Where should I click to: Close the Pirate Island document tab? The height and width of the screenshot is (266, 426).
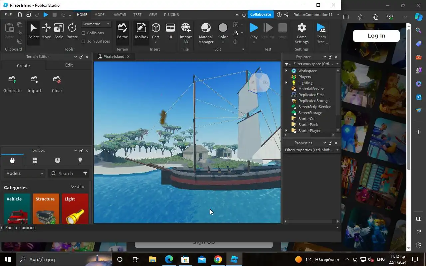pos(128,57)
